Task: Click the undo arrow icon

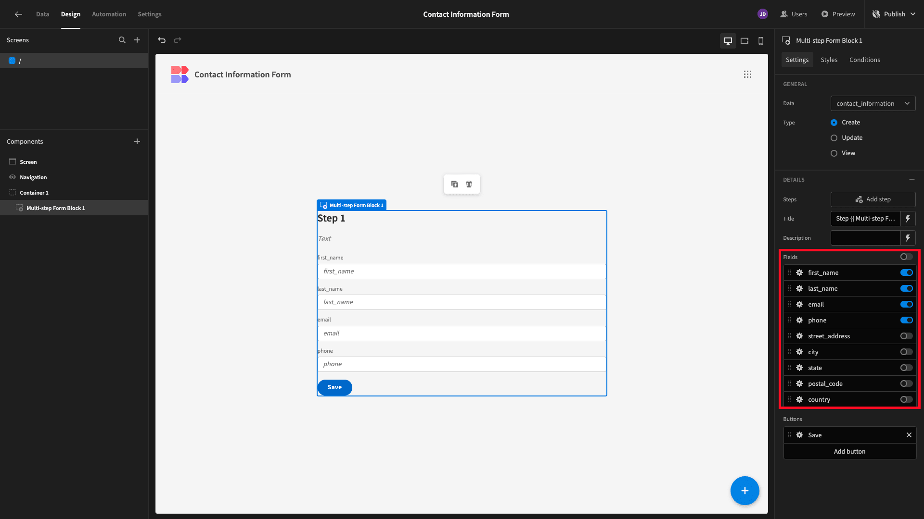Action: pyautogui.click(x=162, y=40)
